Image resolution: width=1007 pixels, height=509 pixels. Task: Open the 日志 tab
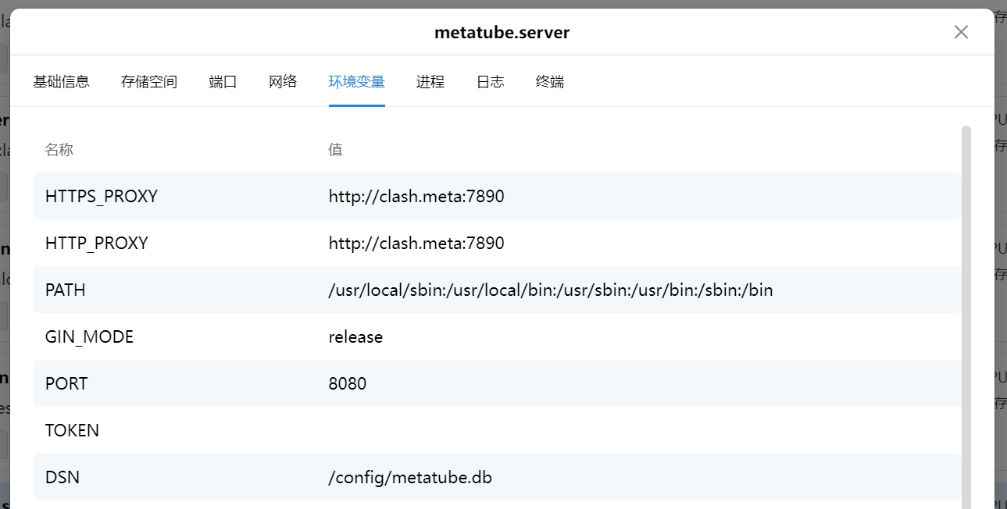click(490, 82)
